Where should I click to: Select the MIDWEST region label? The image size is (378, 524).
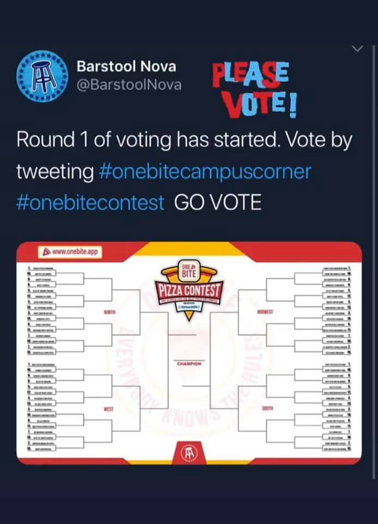[x=265, y=312]
